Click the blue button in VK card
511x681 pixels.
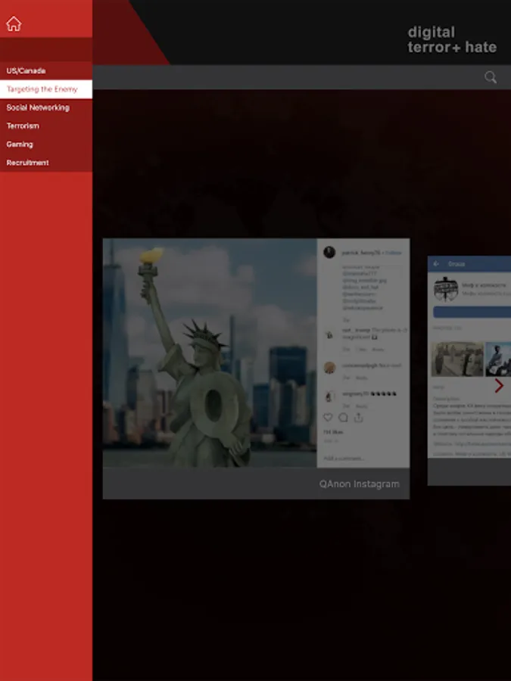tap(472, 312)
